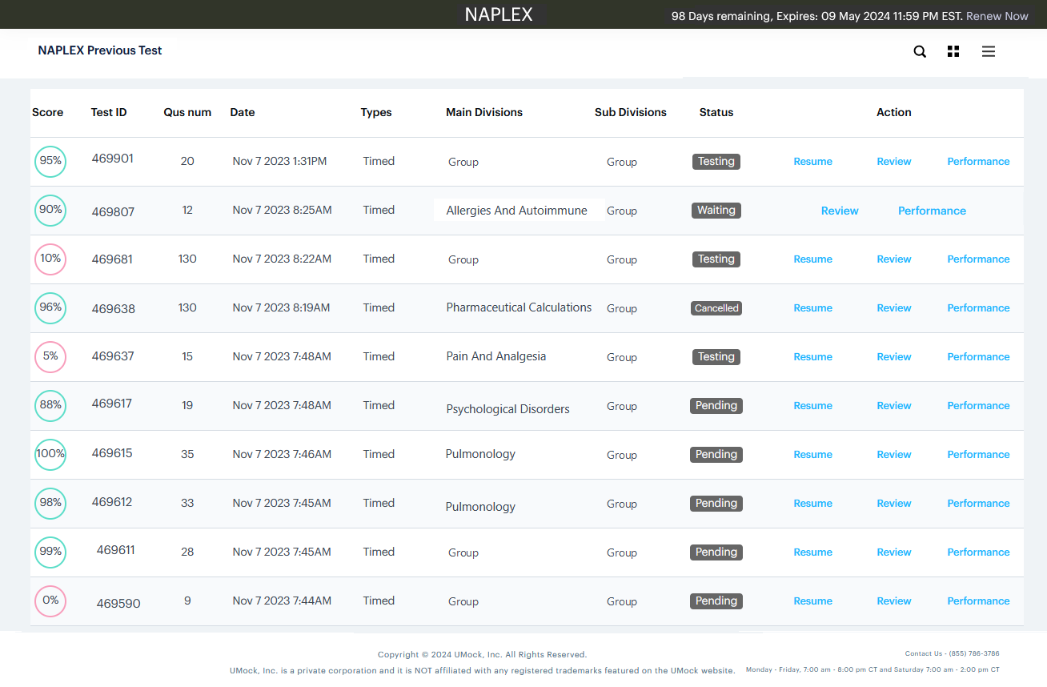Review test 469612
Image resolution: width=1047 pixels, height=687 pixels.
coord(894,504)
